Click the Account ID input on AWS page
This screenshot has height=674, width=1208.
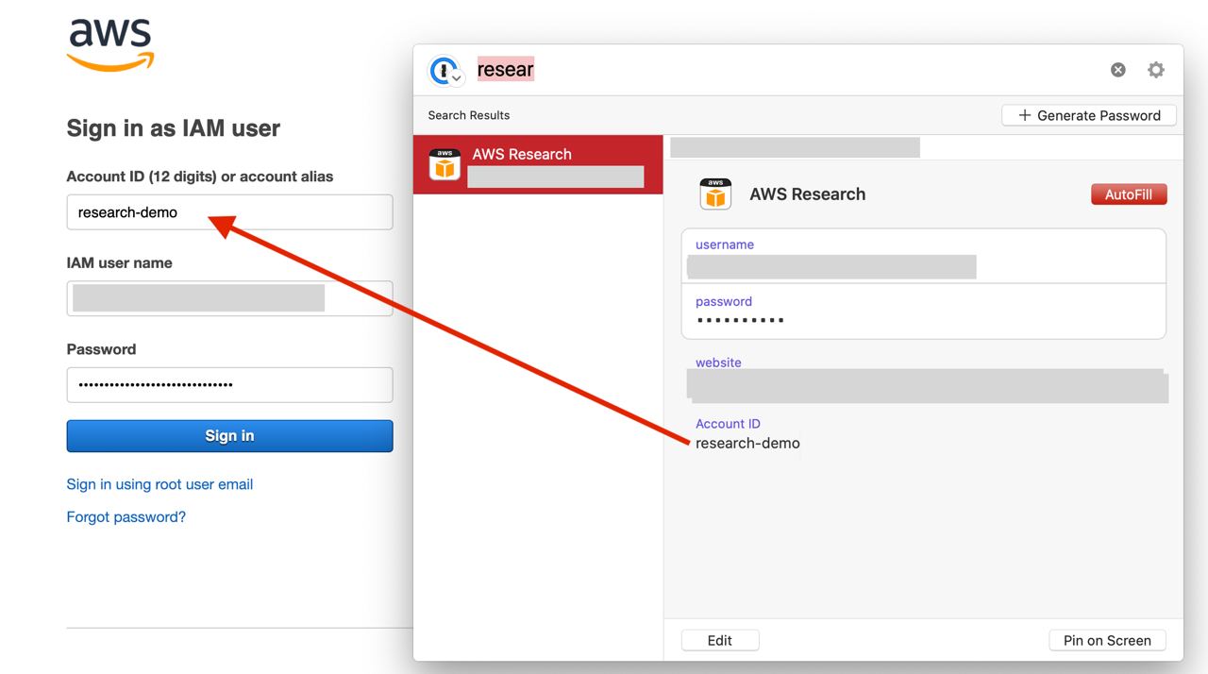pyautogui.click(x=229, y=212)
